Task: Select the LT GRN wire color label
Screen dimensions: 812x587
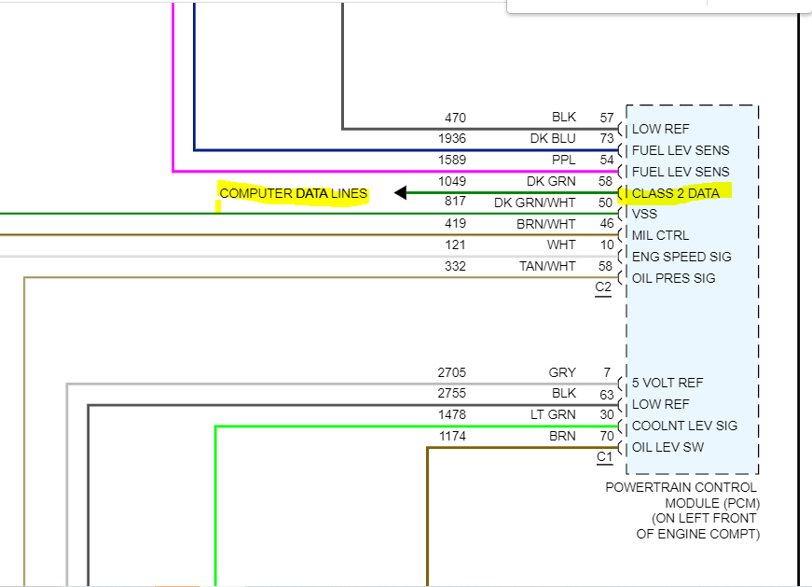Action: [553, 415]
